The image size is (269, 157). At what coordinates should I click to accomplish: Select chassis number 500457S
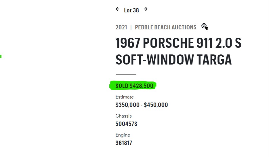click(126, 124)
